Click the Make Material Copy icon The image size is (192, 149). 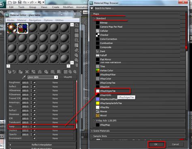coord(33,72)
